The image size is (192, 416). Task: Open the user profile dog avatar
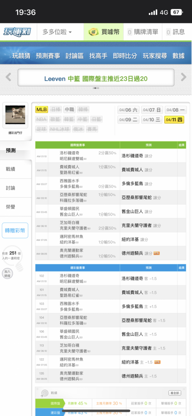(15, 115)
